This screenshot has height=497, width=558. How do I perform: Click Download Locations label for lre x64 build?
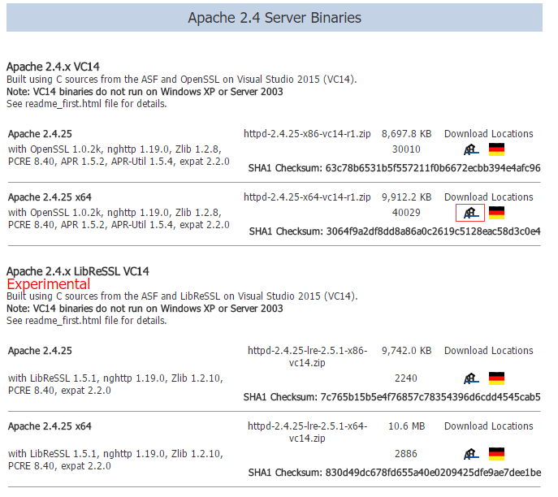tap(489, 426)
